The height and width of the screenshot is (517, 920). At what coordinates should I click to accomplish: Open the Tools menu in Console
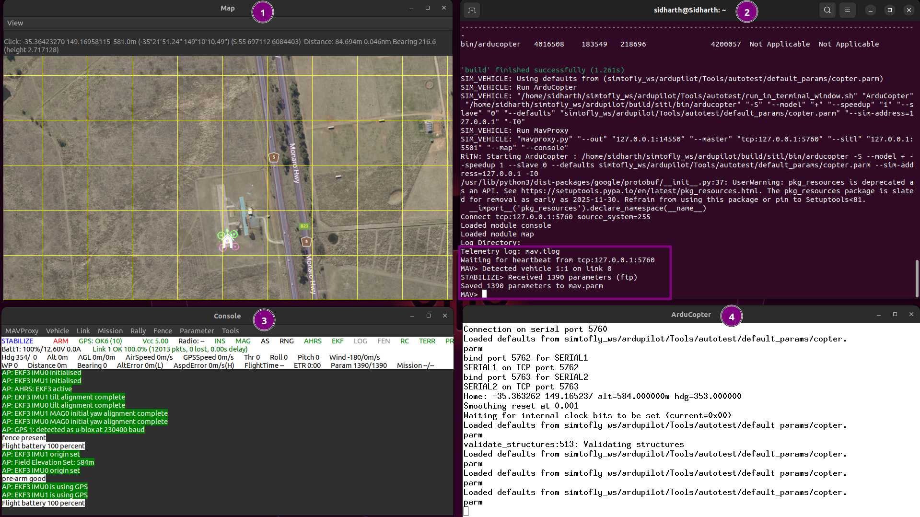(230, 330)
